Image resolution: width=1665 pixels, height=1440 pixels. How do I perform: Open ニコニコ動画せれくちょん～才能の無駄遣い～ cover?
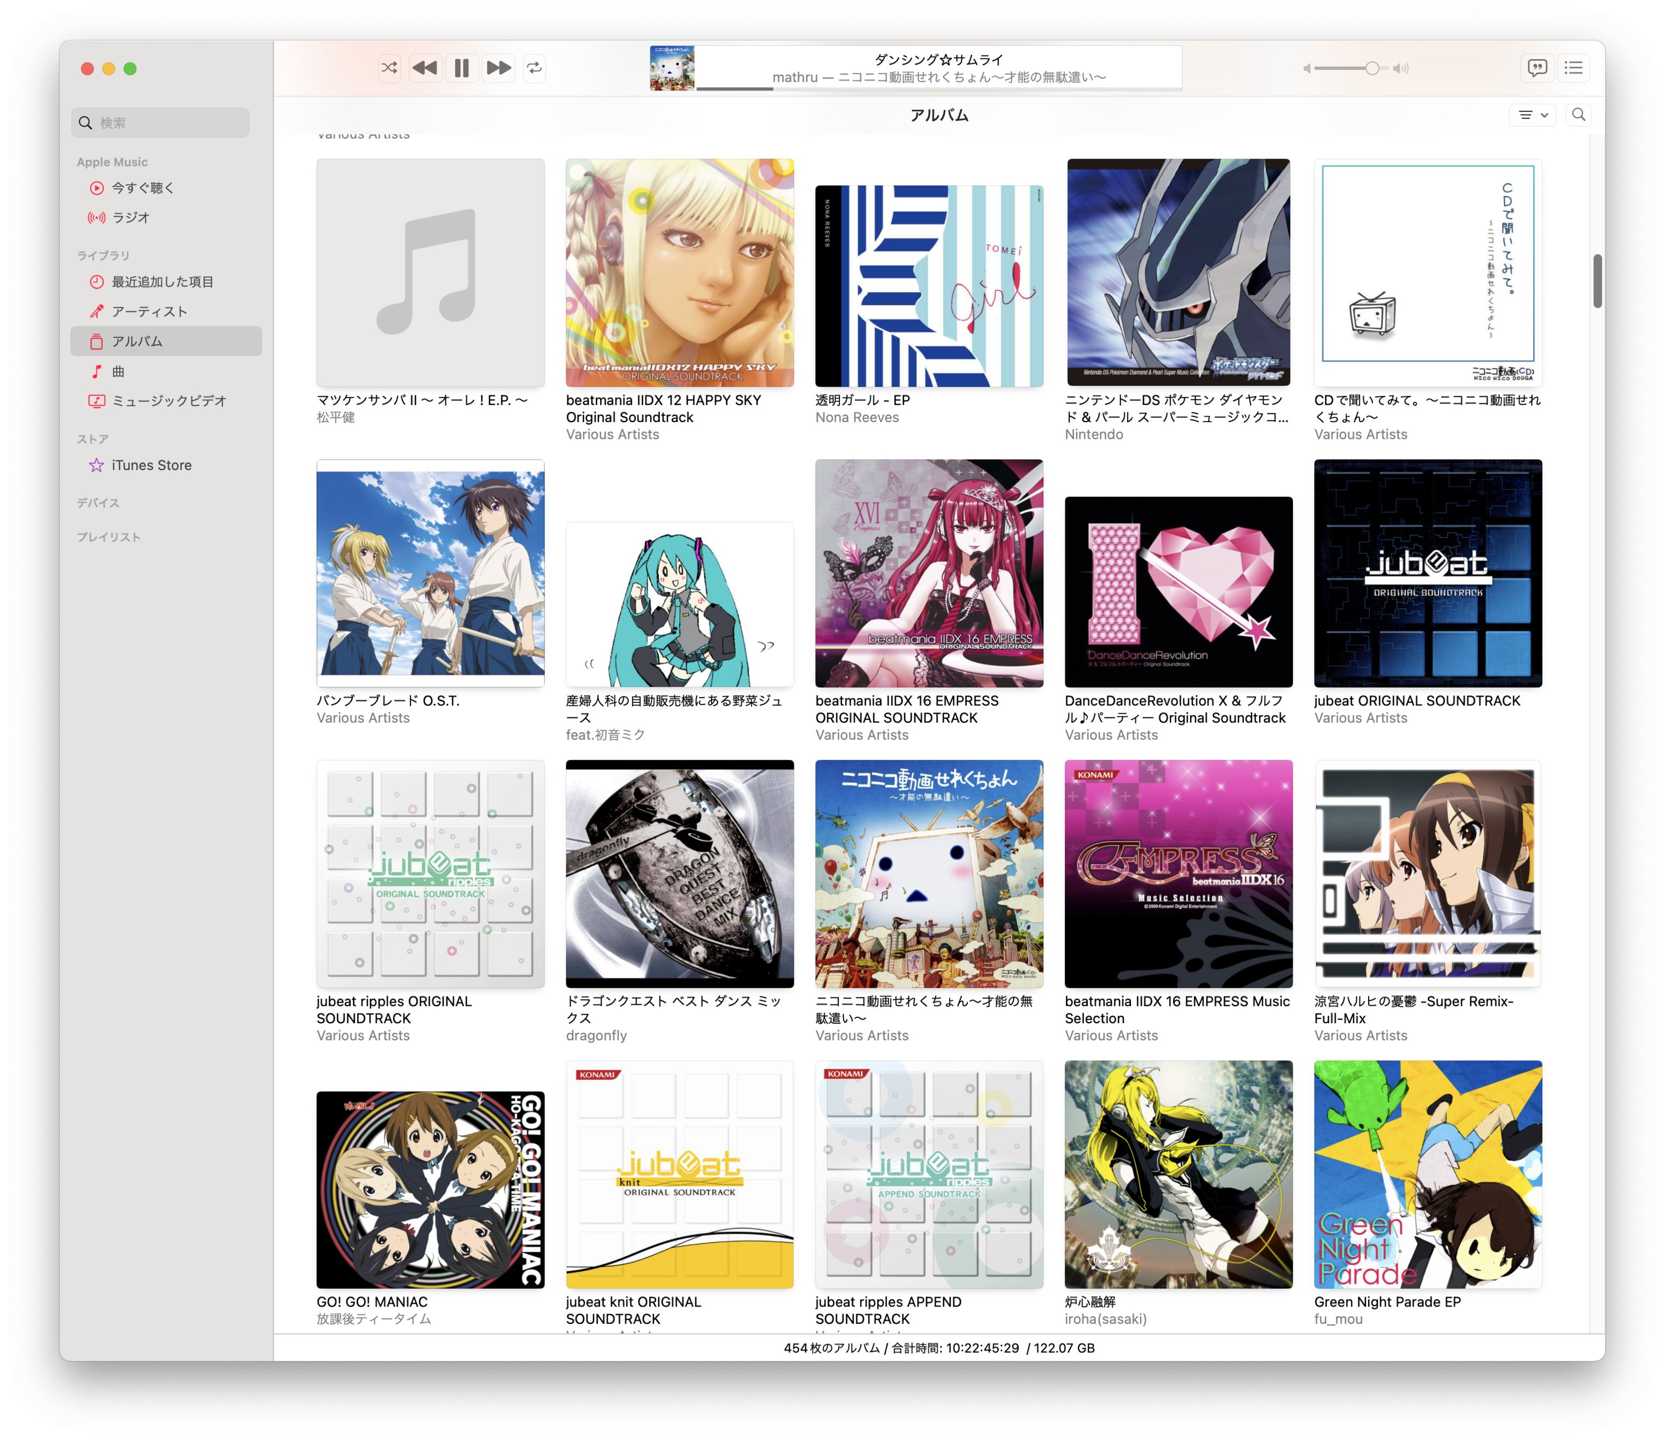(929, 873)
